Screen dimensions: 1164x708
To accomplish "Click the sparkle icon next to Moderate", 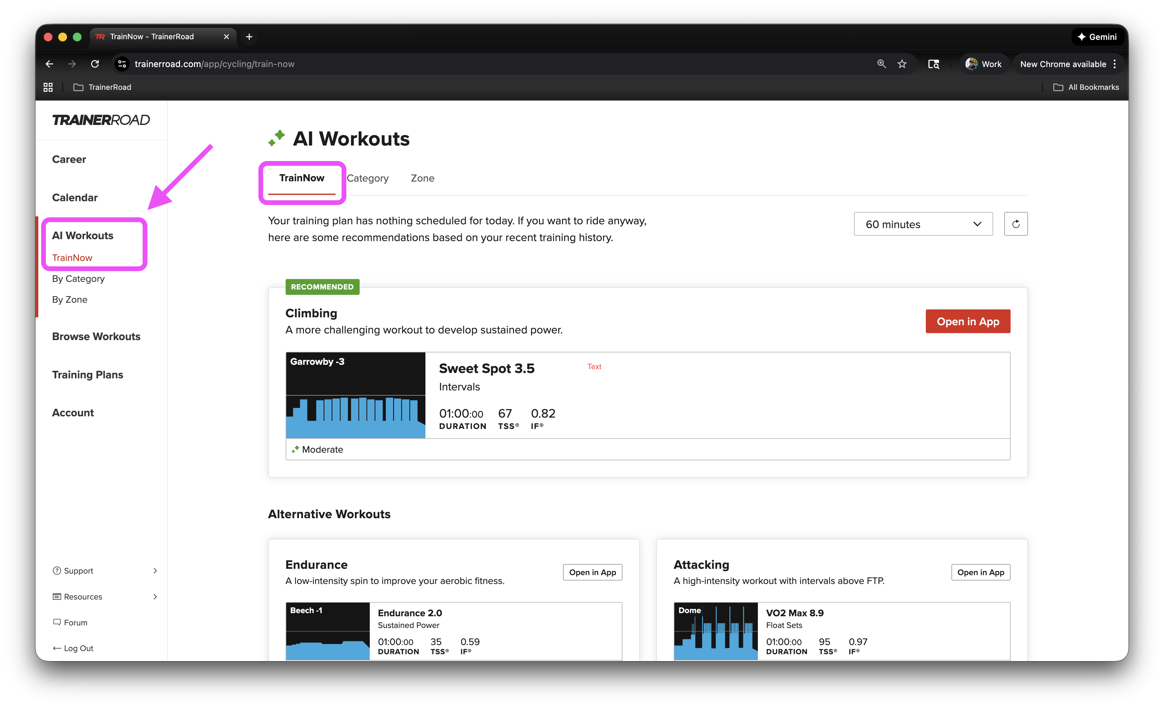I will coord(295,449).
